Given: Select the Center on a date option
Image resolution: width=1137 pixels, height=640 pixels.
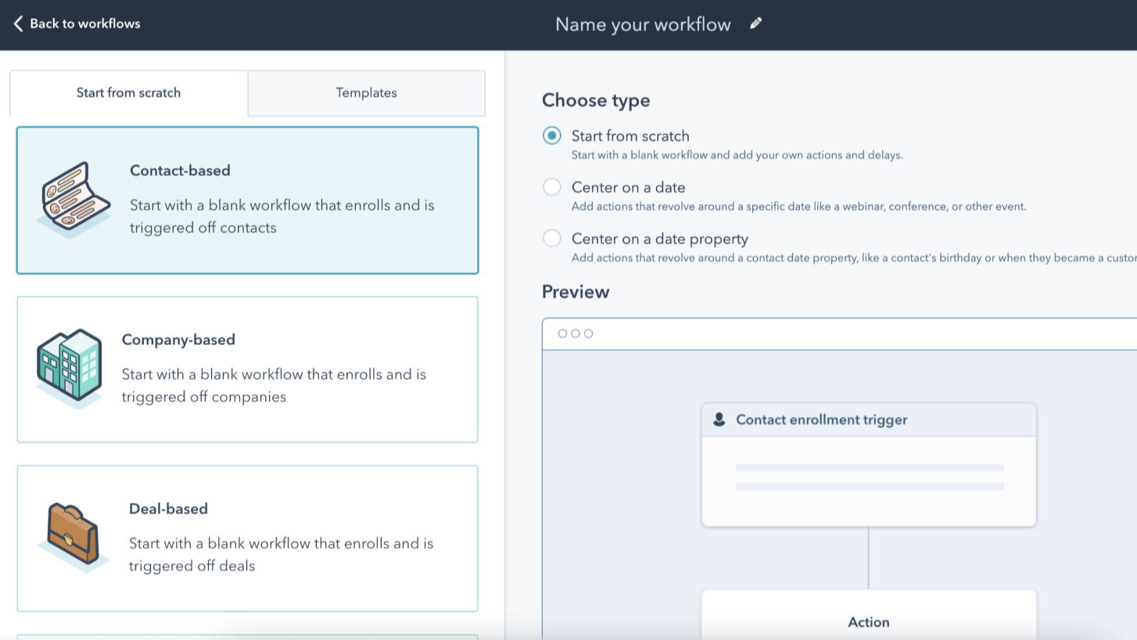Looking at the screenshot, I should [x=552, y=187].
